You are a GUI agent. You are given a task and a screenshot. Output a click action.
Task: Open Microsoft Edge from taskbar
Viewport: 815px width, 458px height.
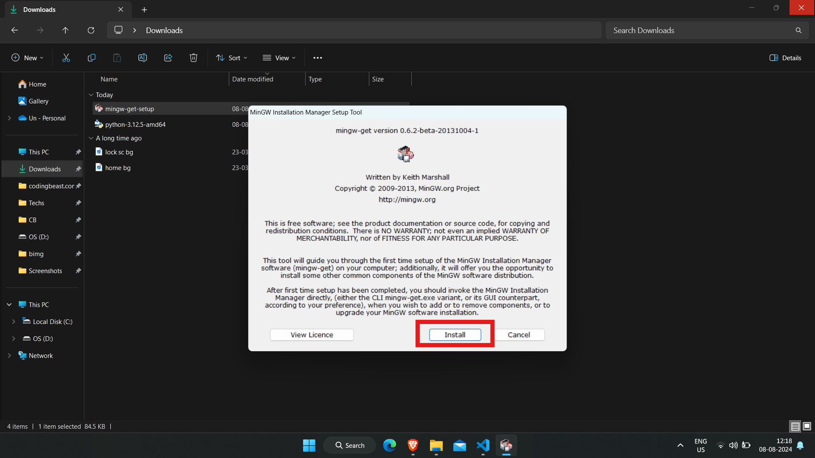389,445
